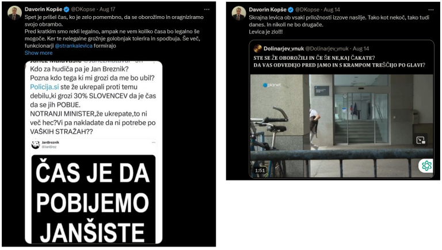Open the more options menu on the Aug 17 tweet
Screen dimensions: 442x250
[207, 10]
